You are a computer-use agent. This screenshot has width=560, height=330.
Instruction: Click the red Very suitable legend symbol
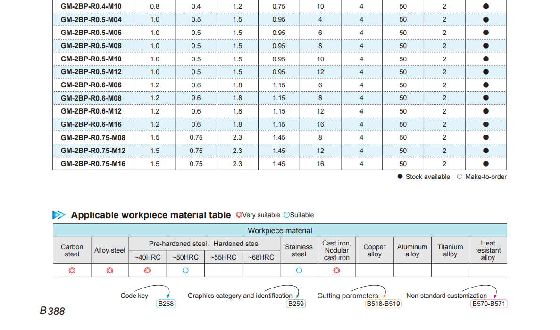pyautogui.click(x=239, y=215)
